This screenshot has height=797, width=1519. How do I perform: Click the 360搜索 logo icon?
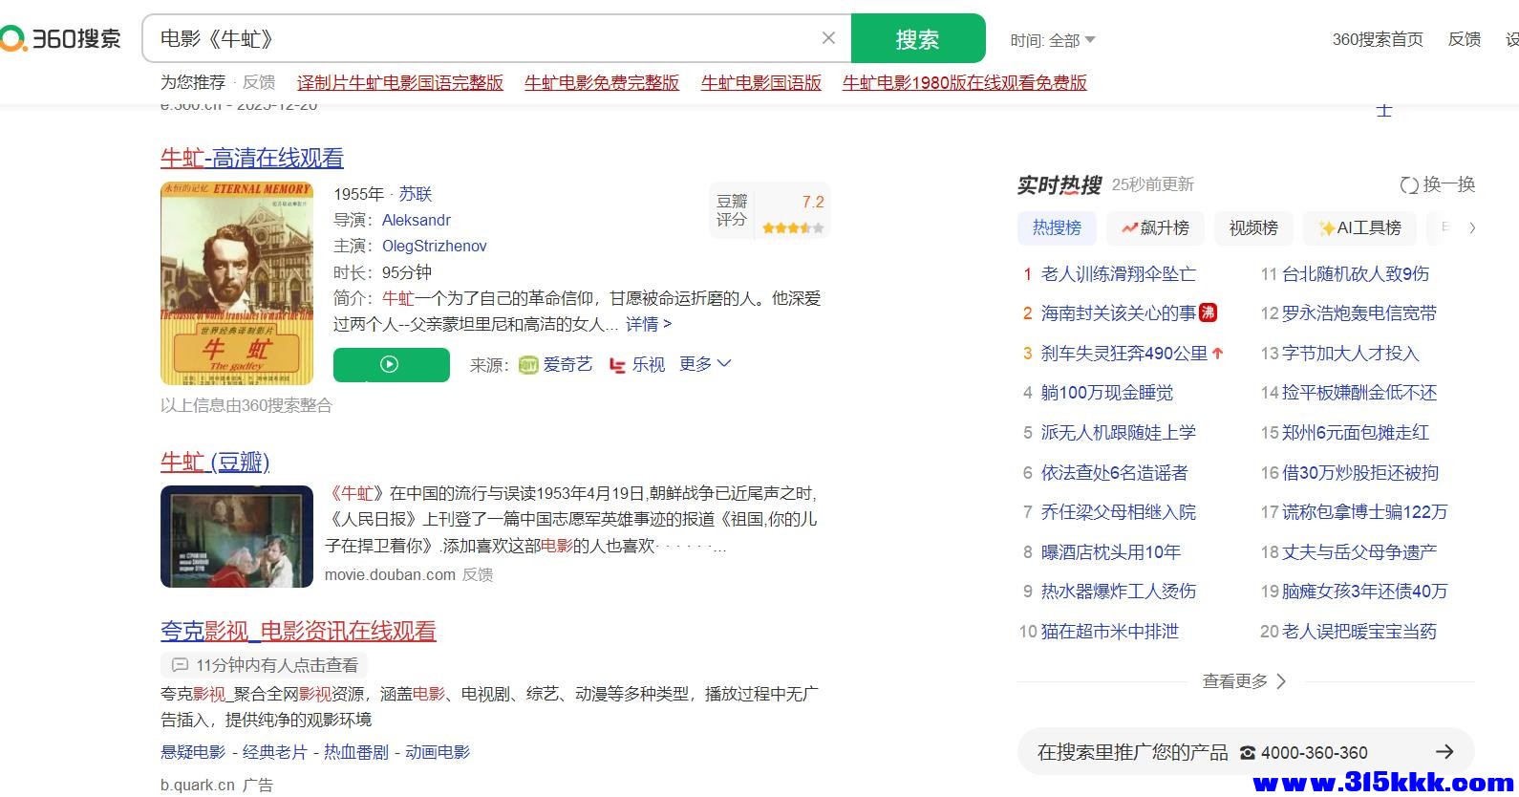coord(14,39)
